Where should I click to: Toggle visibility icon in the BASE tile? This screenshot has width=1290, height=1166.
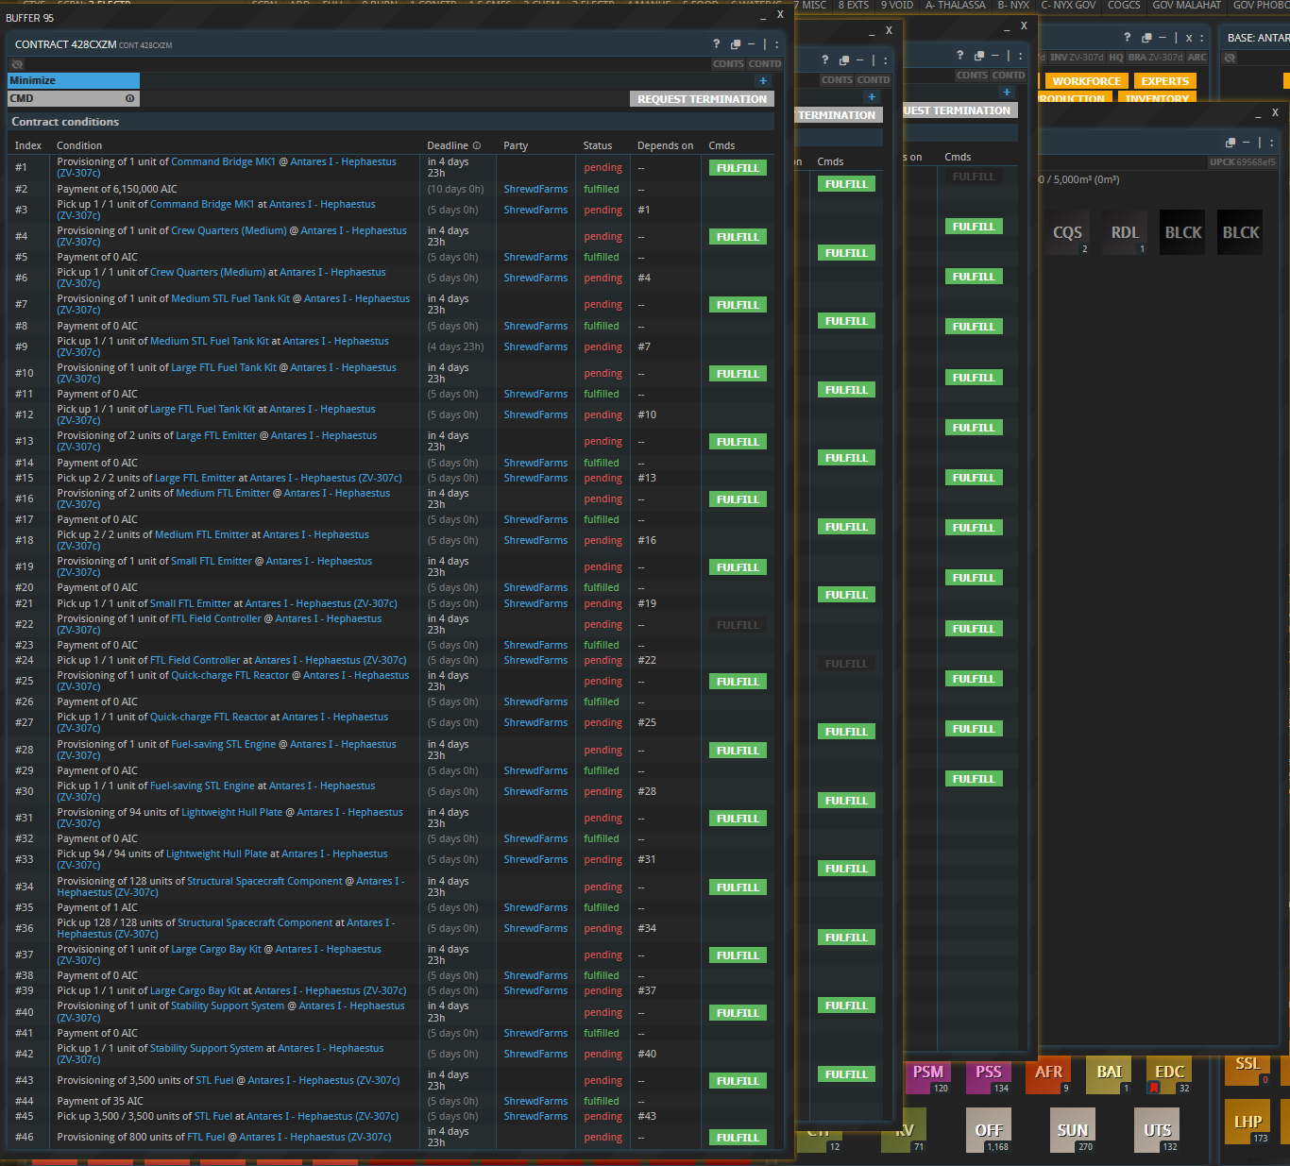pyautogui.click(x=1230, y=59)
